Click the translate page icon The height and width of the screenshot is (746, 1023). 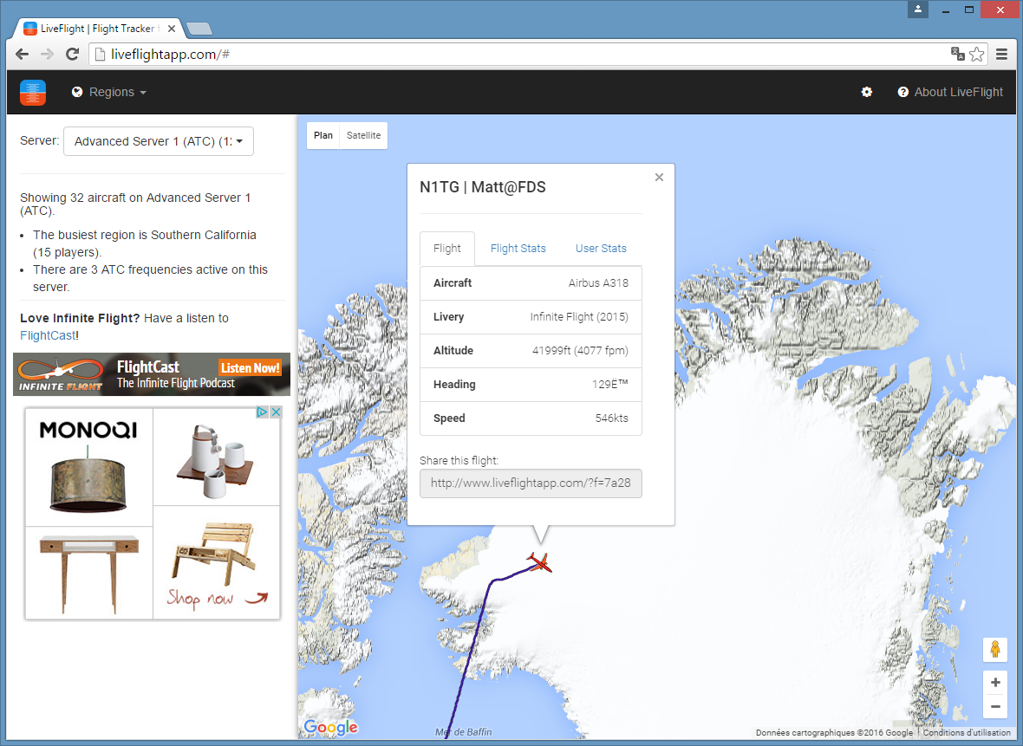tap(957, 54)
